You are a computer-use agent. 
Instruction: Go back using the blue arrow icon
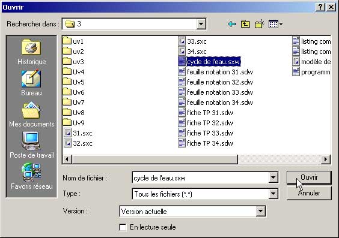coord(232,24)
